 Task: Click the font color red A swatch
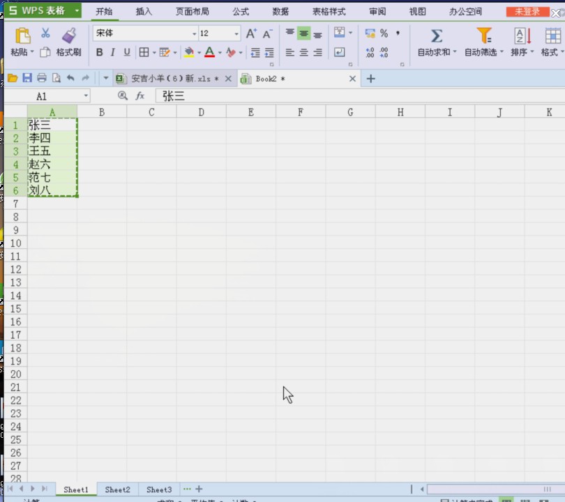pos(209,52)
